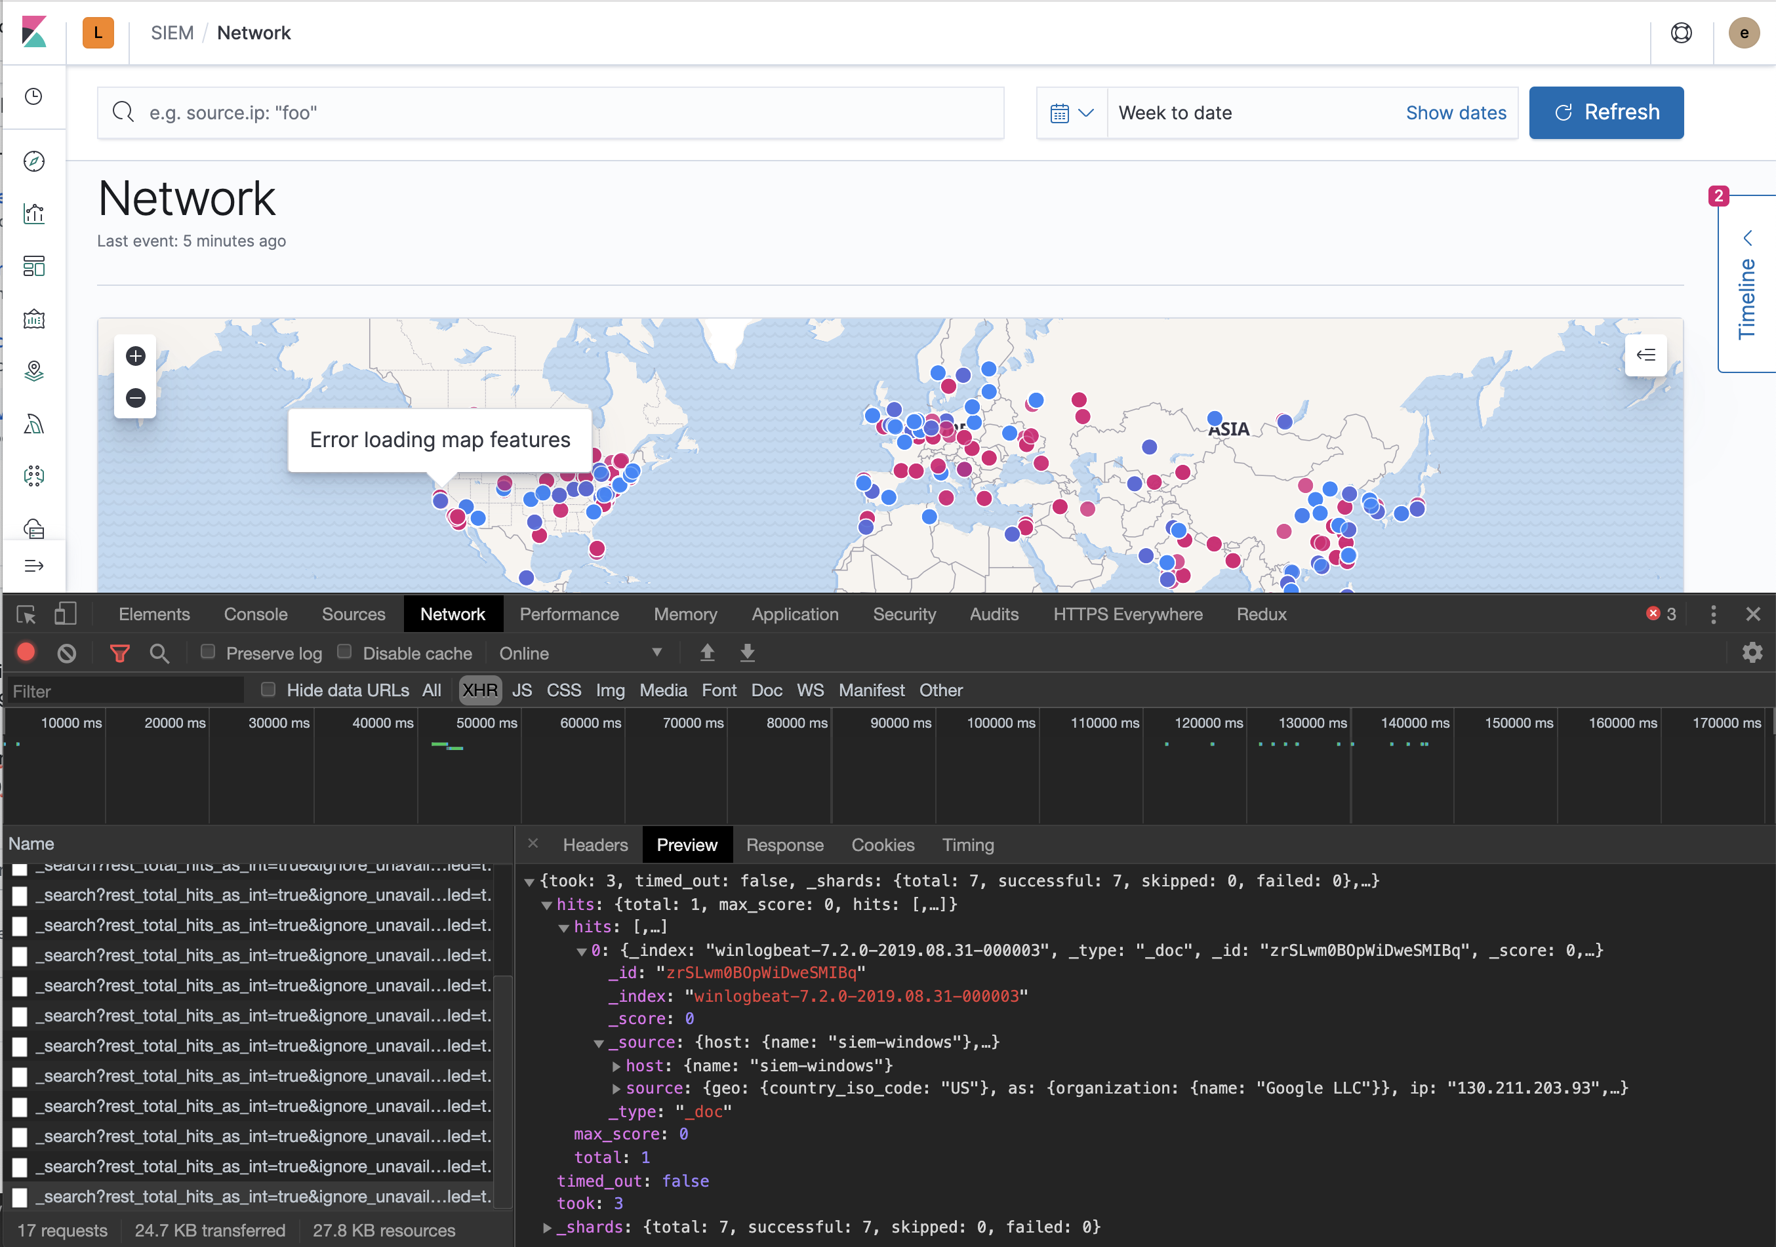Open the calendar date picker dropdown
Image resolution: width=1776 pixels, height=1247 pixels.
click(x=1072, y=112)
